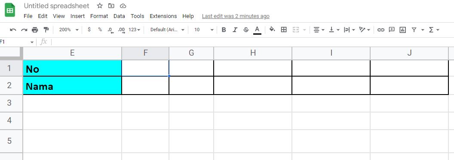Click the move to folder icon
Screen dimensions: 454x160
click(x=111, y=6)
